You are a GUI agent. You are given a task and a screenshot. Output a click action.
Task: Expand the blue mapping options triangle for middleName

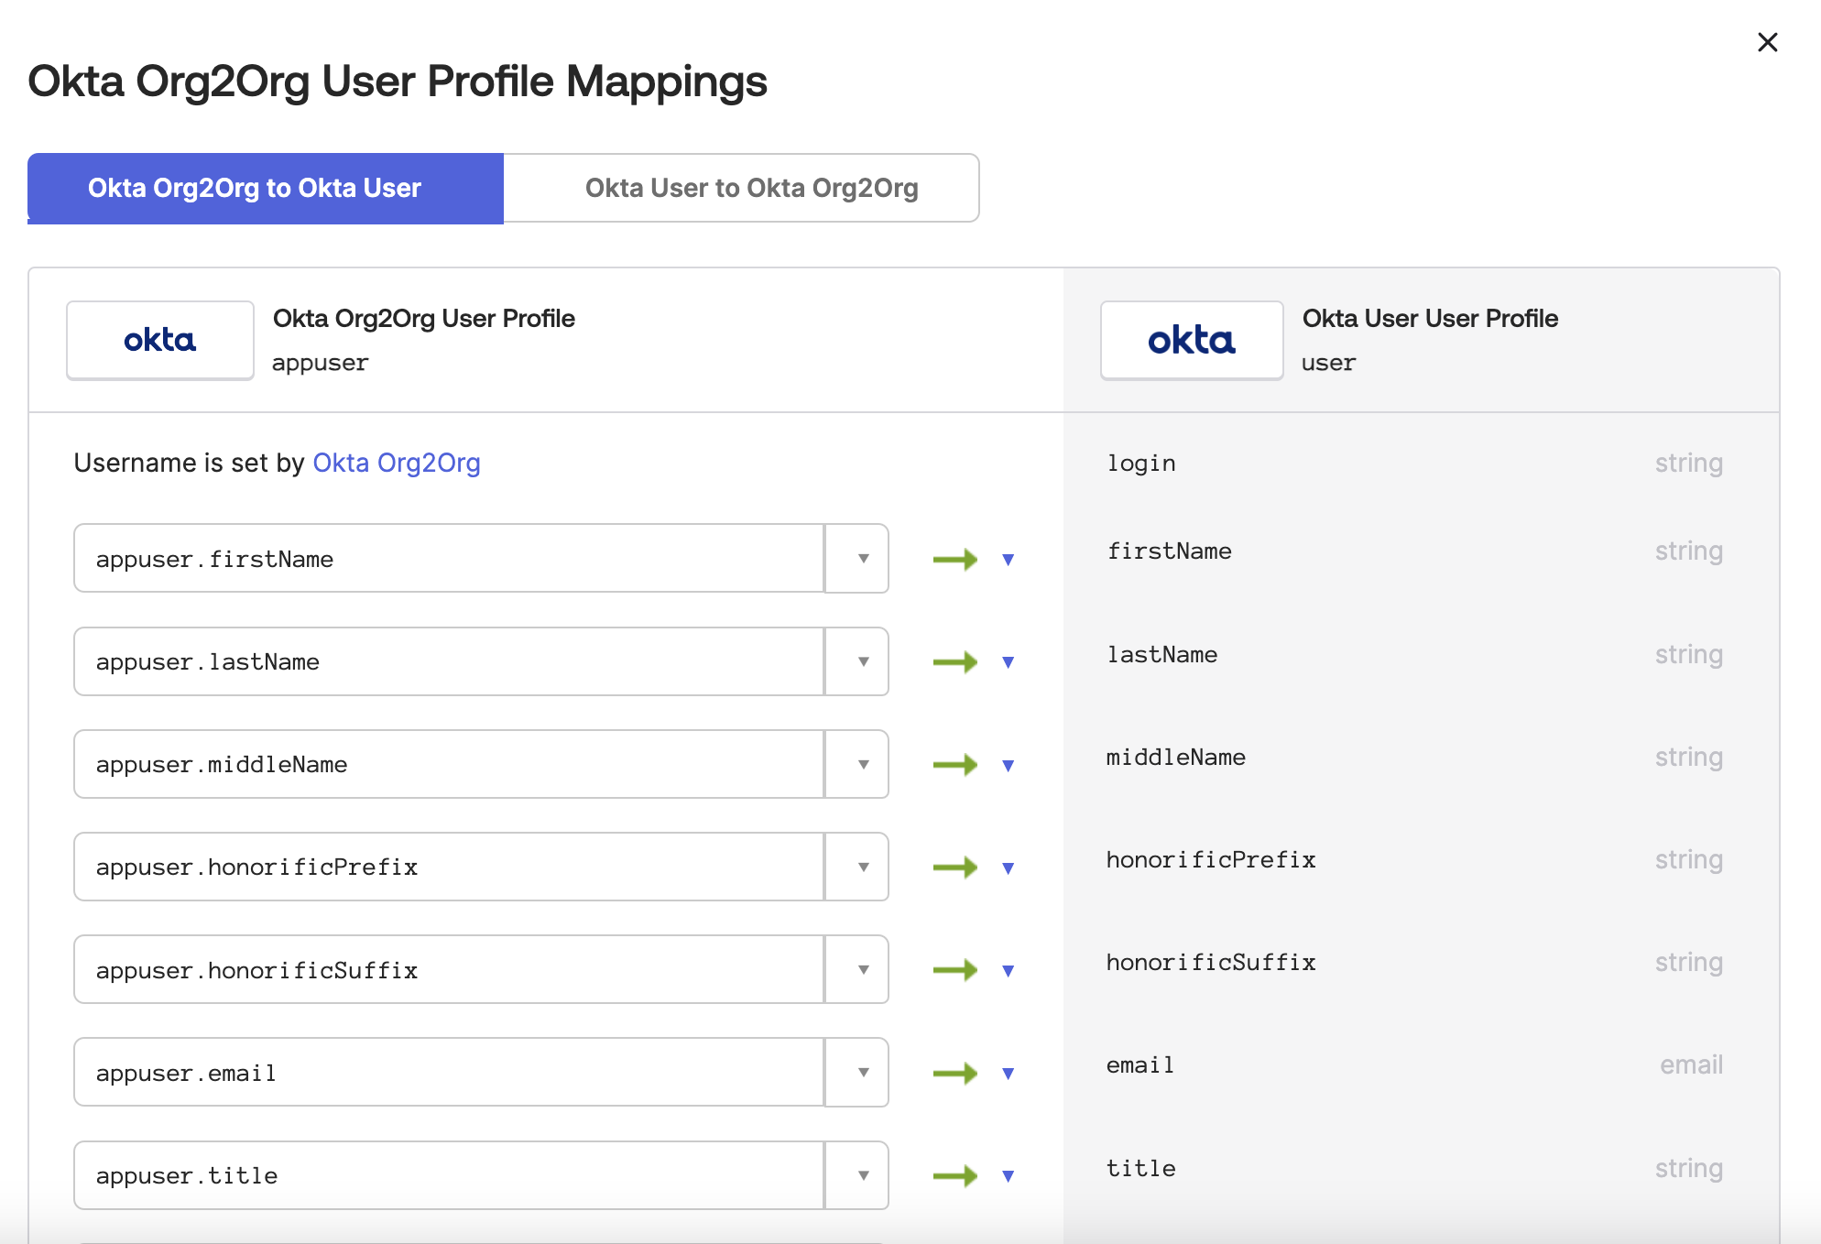[1008, 765]
